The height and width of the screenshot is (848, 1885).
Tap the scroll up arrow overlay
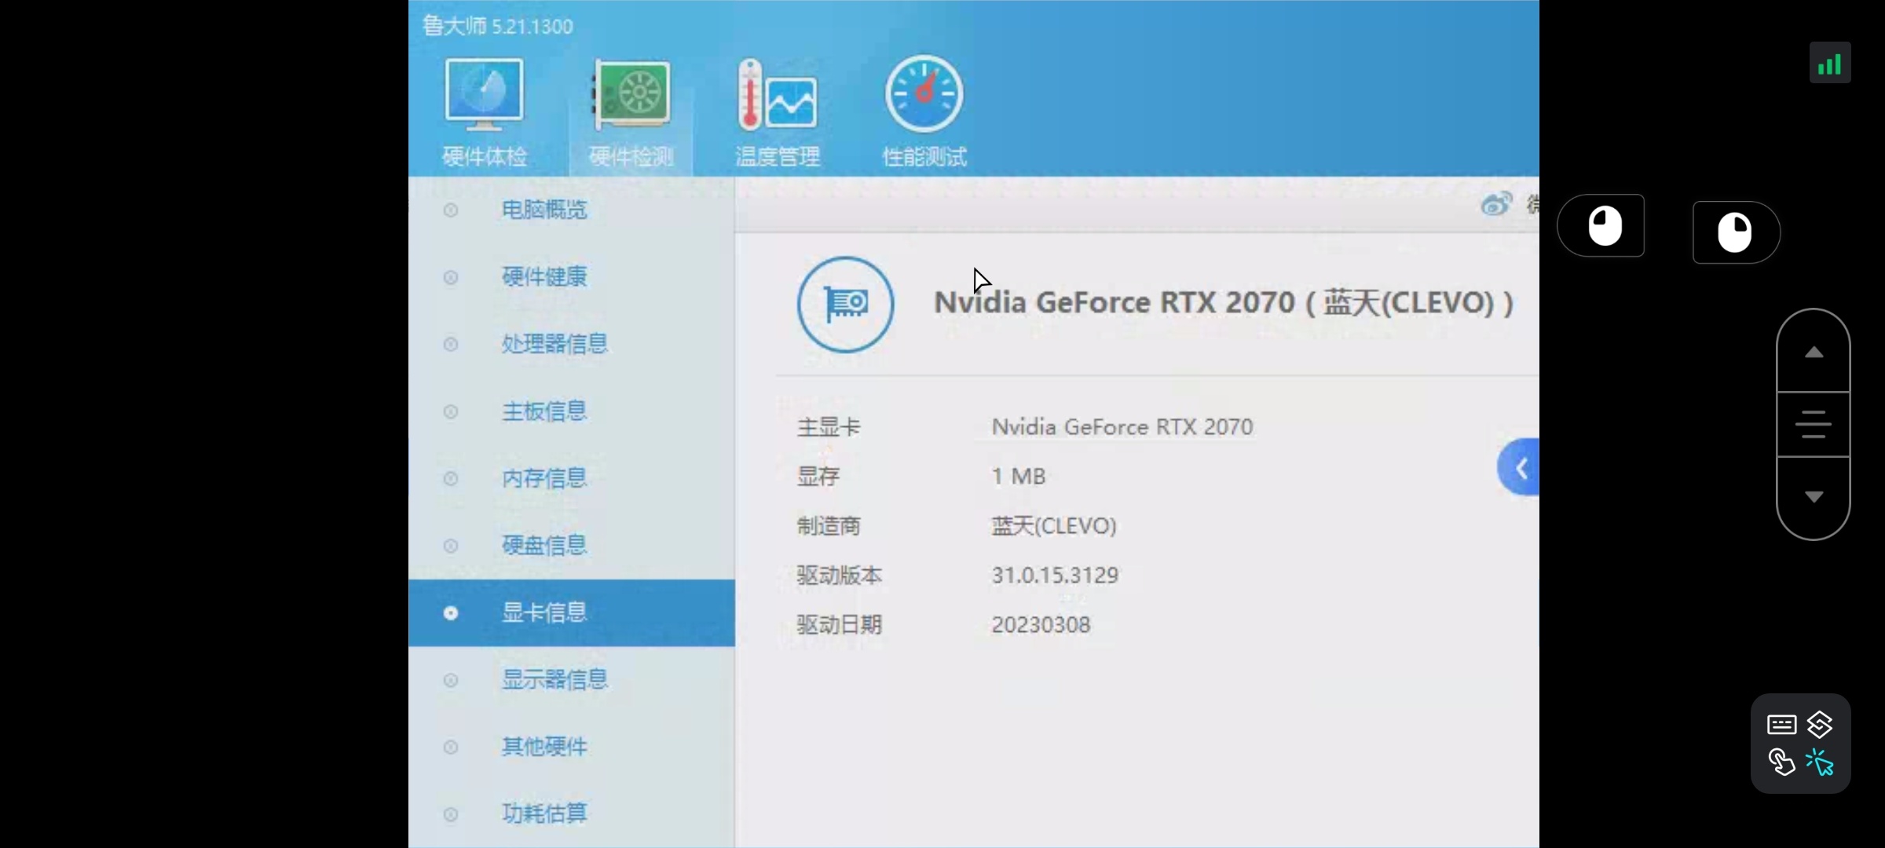pos(1814,352)
